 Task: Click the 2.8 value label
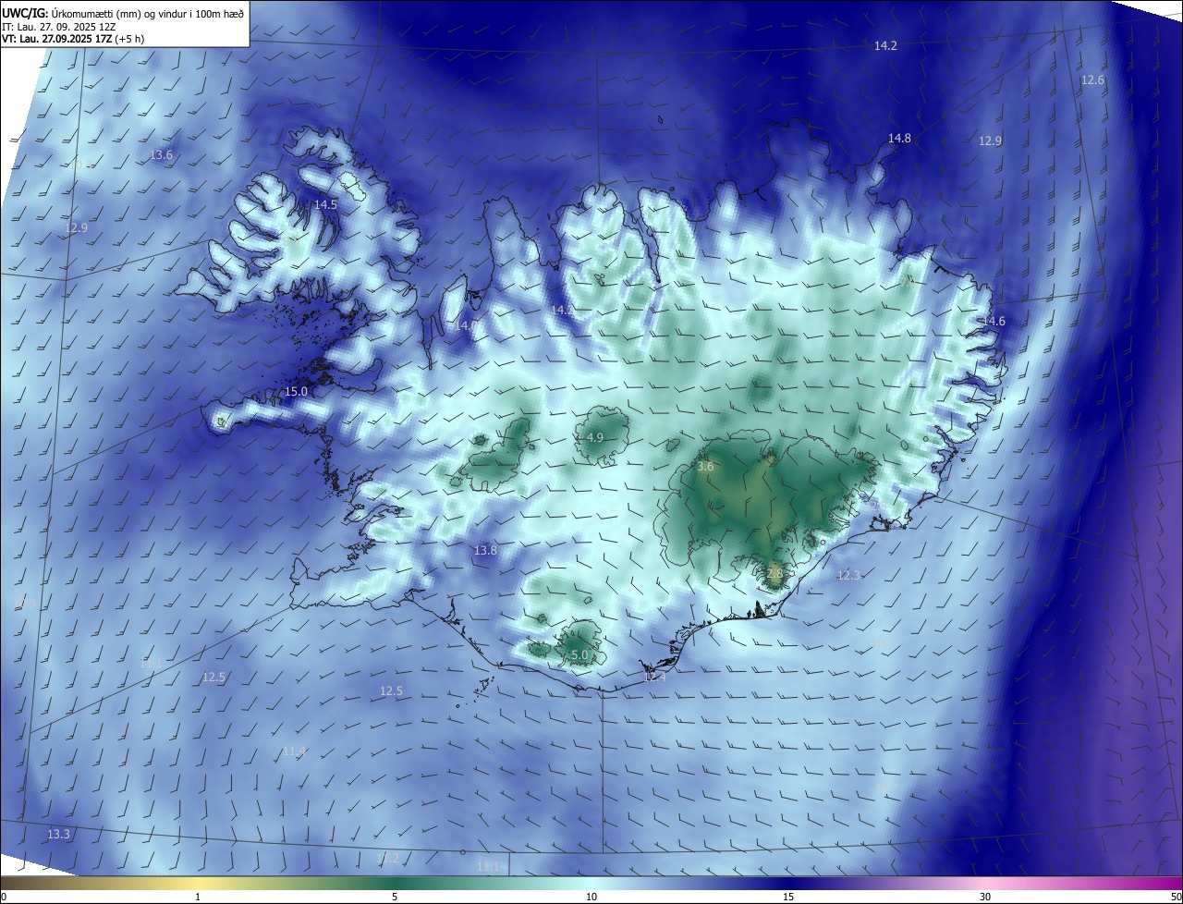point(774,573)
